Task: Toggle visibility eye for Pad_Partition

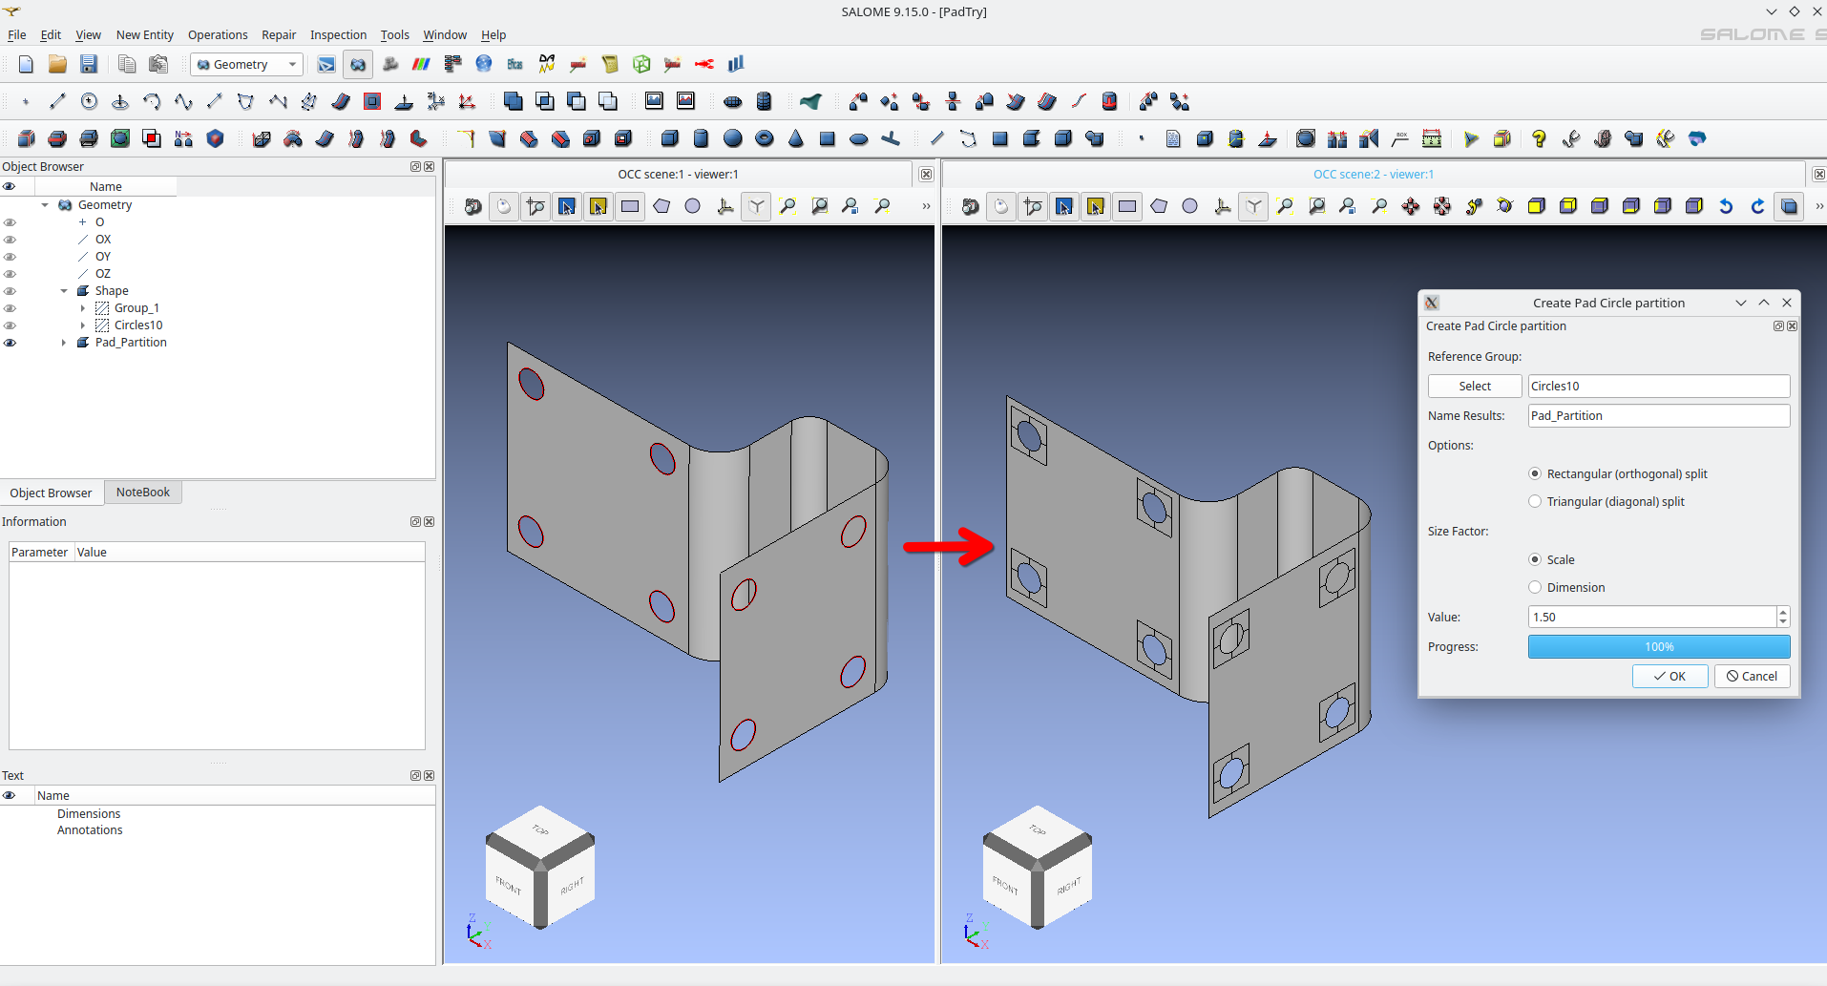Action: pyautogui.click(x=10, y=343)
